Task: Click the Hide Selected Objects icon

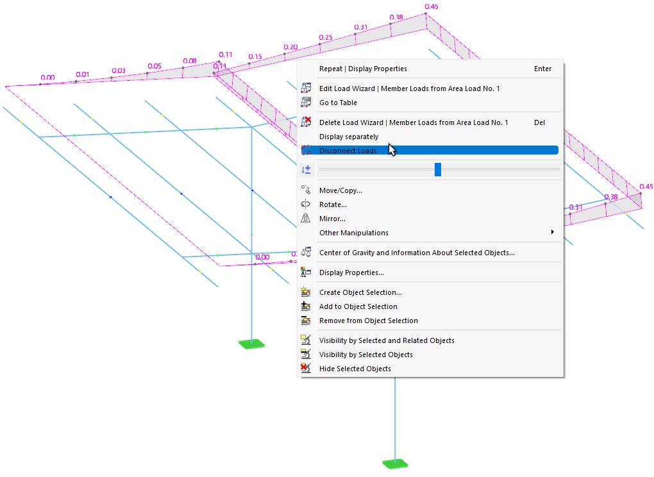Action: [x=306, y=368]
